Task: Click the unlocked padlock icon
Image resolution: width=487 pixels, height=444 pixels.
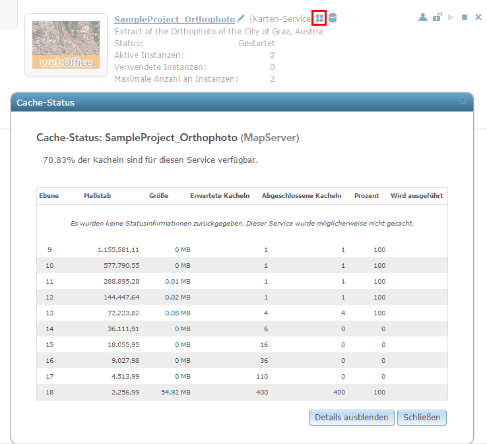Action: click(x=438, y=17)
